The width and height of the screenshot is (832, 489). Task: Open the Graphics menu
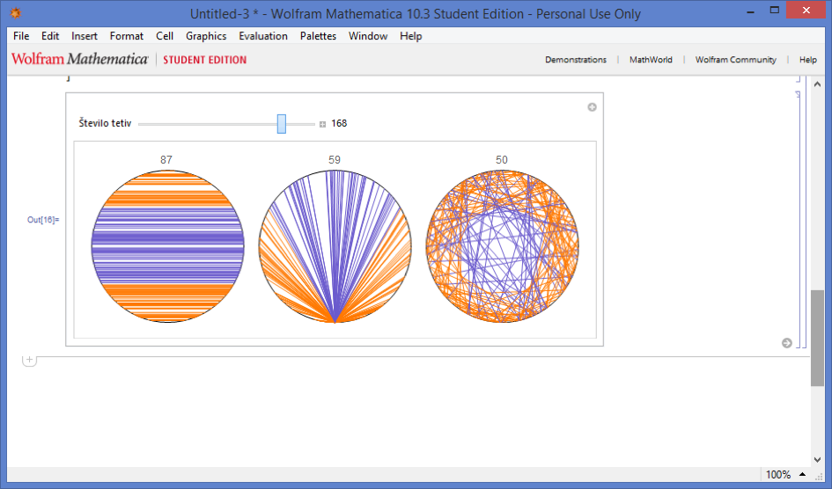coord(206,36)
